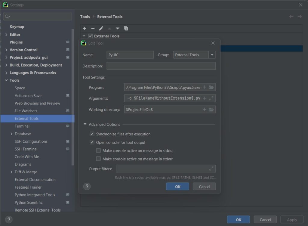Click the remove tool minus icon
Viewport: 308px width, 226px height.
[93, 29]
